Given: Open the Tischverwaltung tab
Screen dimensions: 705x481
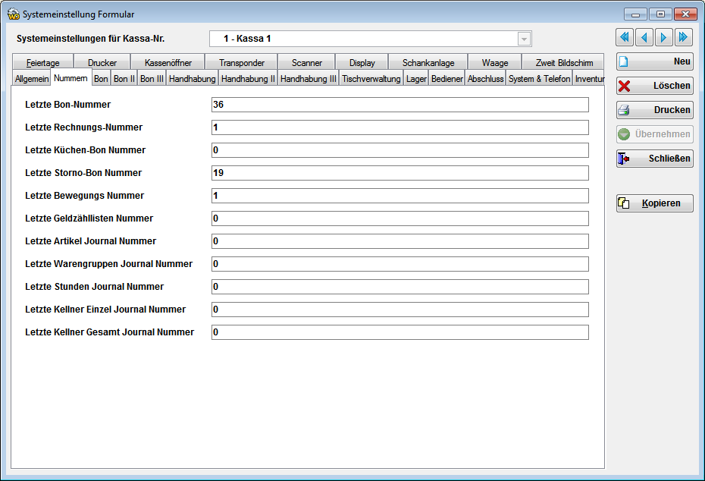Looking at the screenshot, I should [x=371, y=79].
